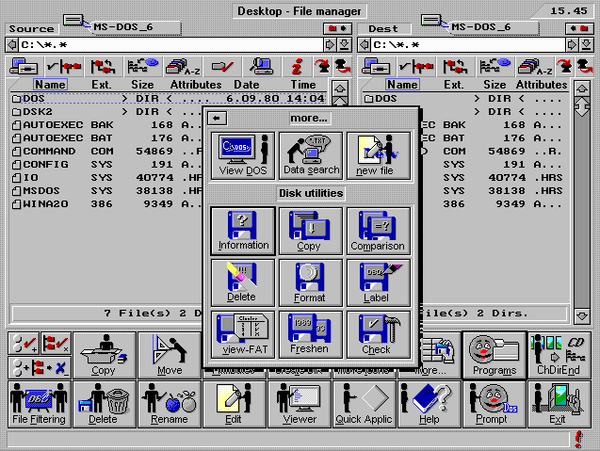
Task: Click the Copy files button
Action: (104, 355)
